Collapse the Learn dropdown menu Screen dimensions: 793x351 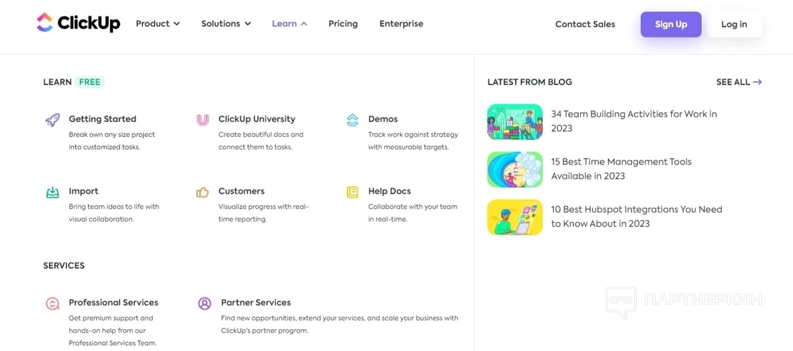(x=289, y=24)
